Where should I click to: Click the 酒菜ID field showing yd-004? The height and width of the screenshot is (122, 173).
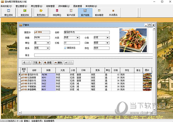[x=42, y=32]
